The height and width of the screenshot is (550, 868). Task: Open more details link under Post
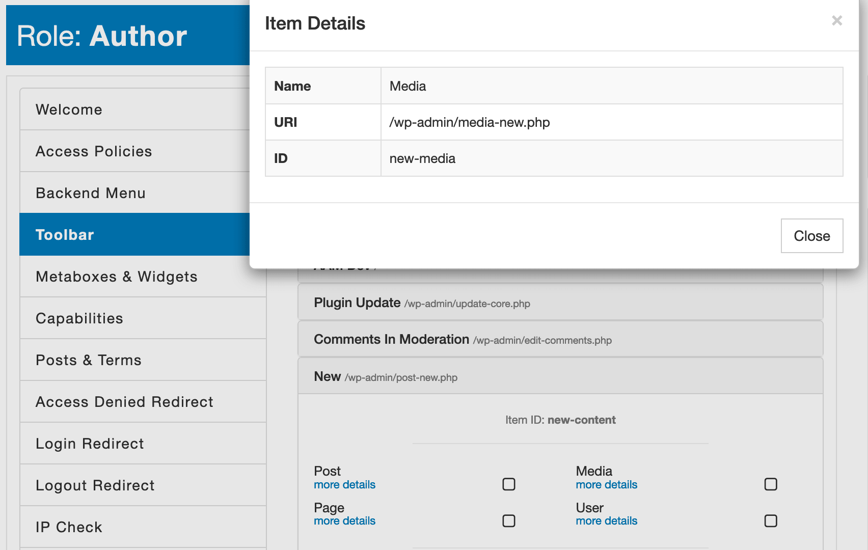[x=344, y=485]
